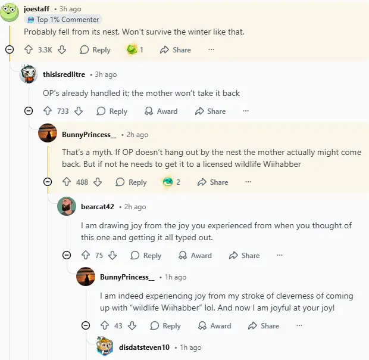
Task: Downvote BunnyPrincess__'s 488-point comment
Action: 98,182
